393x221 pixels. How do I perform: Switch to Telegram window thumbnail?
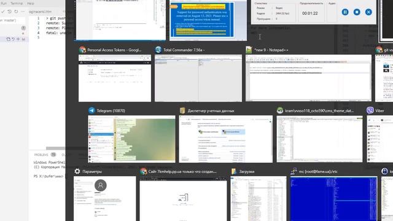tap(131, 139)
